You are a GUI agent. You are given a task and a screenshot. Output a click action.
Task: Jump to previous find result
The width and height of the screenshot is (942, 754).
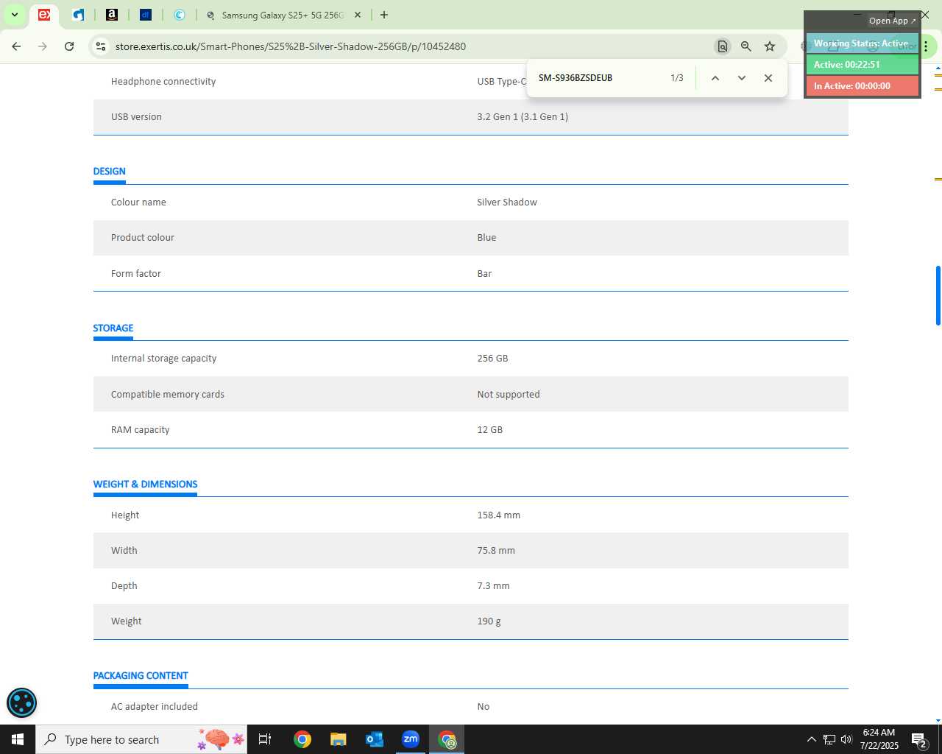point(715,78)
